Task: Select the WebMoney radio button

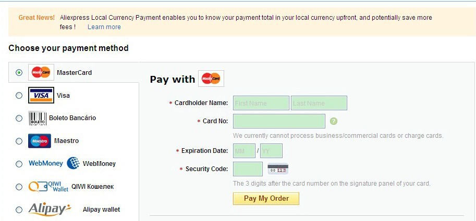Action: coord(19,164)
